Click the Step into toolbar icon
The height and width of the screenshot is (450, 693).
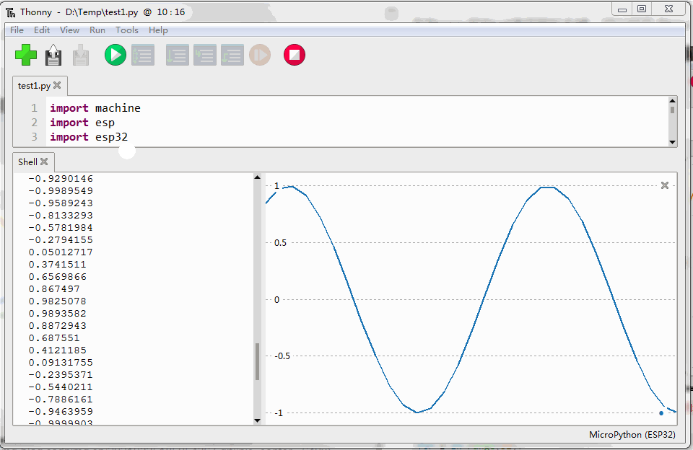pyautogui.click(x=205, y=56)
